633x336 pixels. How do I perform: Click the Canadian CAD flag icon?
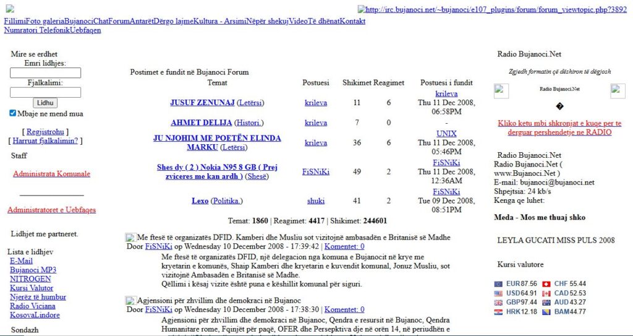(x=546, y=293)
